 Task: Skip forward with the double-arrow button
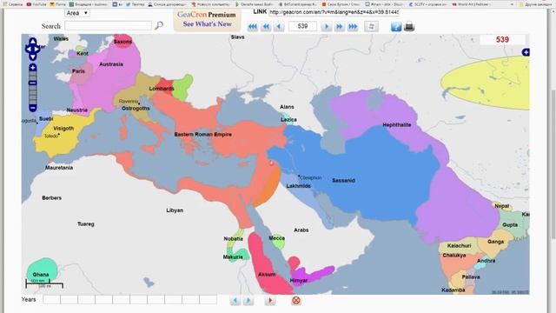340,27
